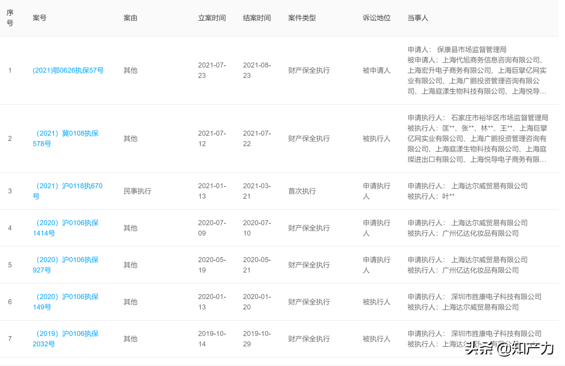The width and height of the screenshot is (565, 366).
Task: Select filing date 2021-07-12 cell
Action: coord(212,138)
